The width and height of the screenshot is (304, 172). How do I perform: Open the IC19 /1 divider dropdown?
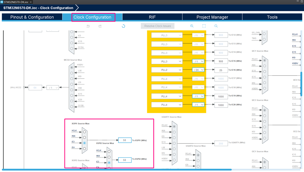pos(198,96)
